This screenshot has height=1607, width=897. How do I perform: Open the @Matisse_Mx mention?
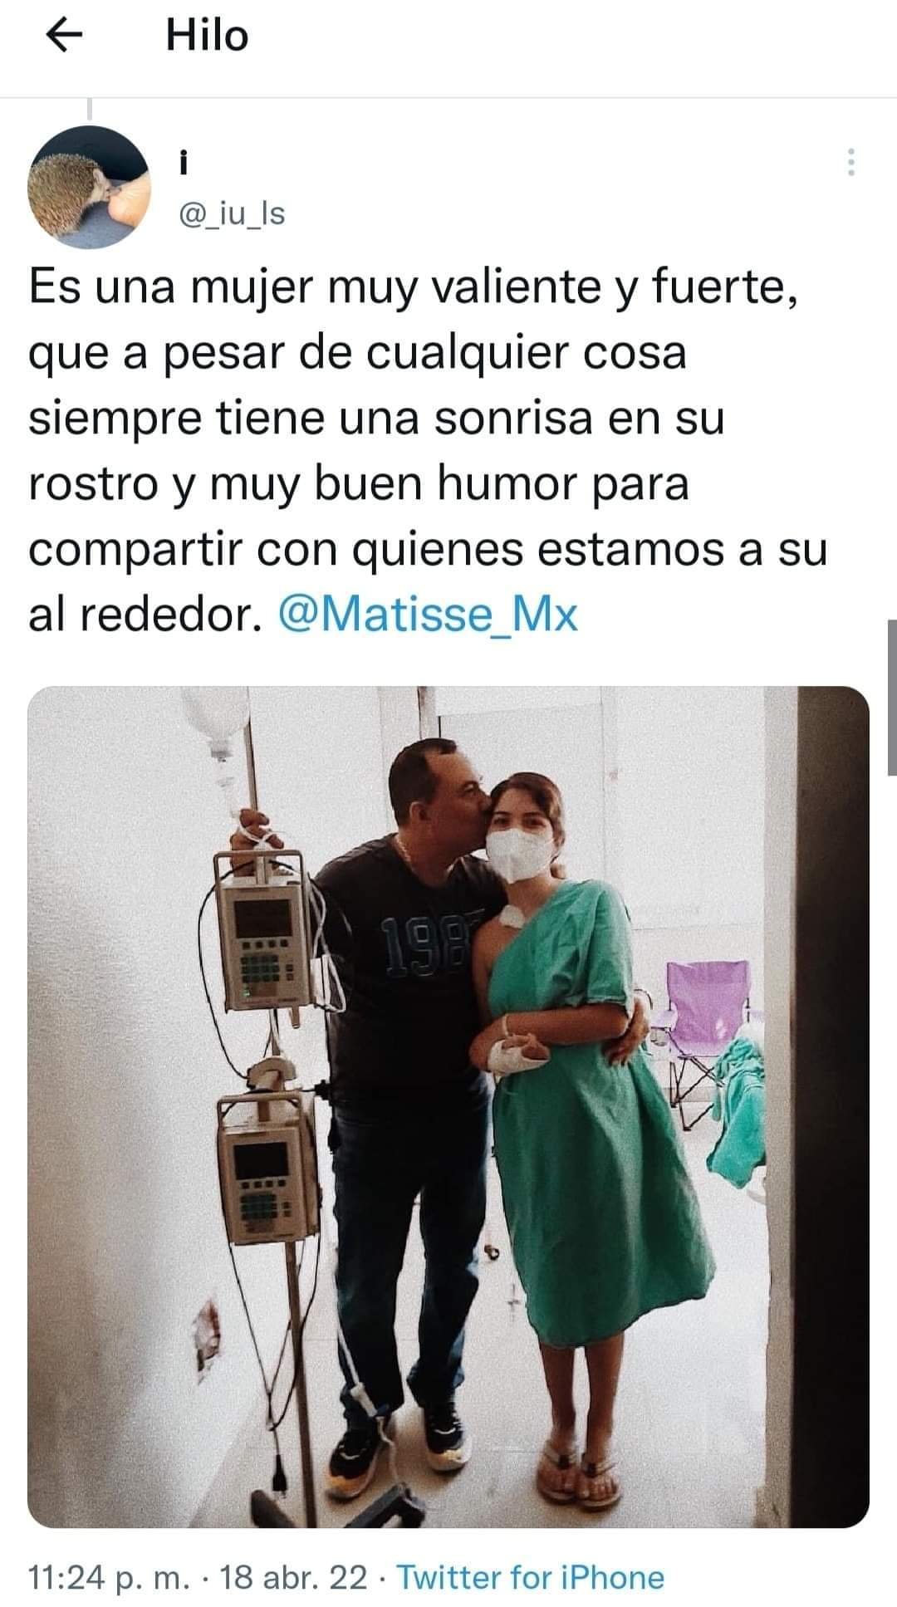[426, 615]
